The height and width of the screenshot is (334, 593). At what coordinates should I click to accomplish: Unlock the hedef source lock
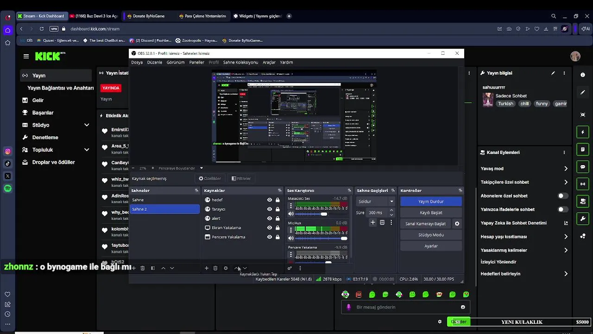278,200
